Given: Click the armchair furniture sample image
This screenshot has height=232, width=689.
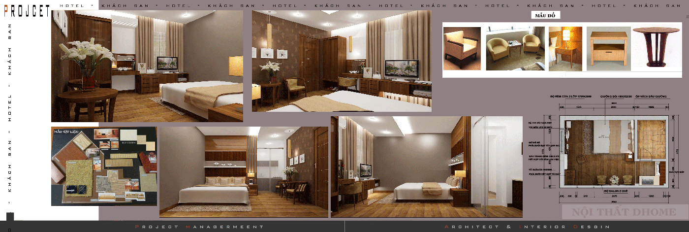Looking at the screenshot, I should 462,49.
